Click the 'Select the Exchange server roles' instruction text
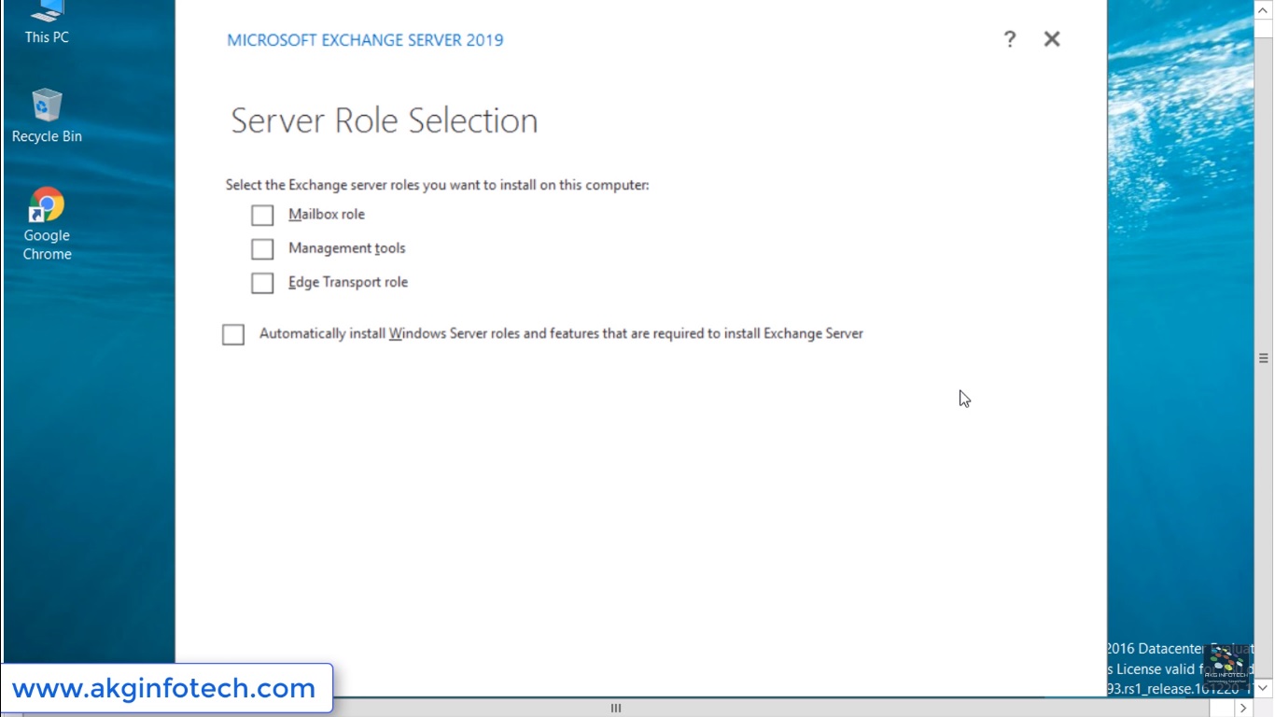 (x=437, y=185)
